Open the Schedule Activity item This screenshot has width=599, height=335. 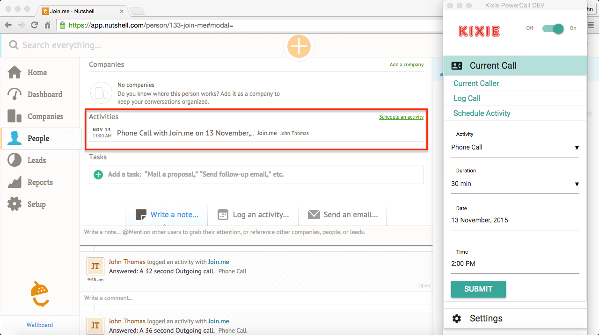coord(515,114)
